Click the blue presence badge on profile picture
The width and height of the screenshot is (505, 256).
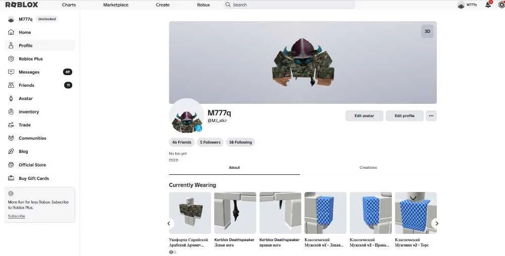[x=198, y=128]
